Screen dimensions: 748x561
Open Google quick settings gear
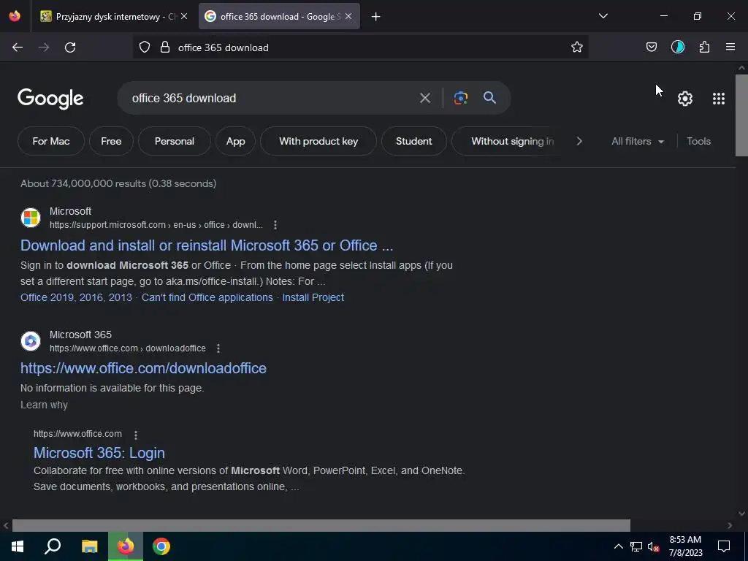click(x=685, y=99)
